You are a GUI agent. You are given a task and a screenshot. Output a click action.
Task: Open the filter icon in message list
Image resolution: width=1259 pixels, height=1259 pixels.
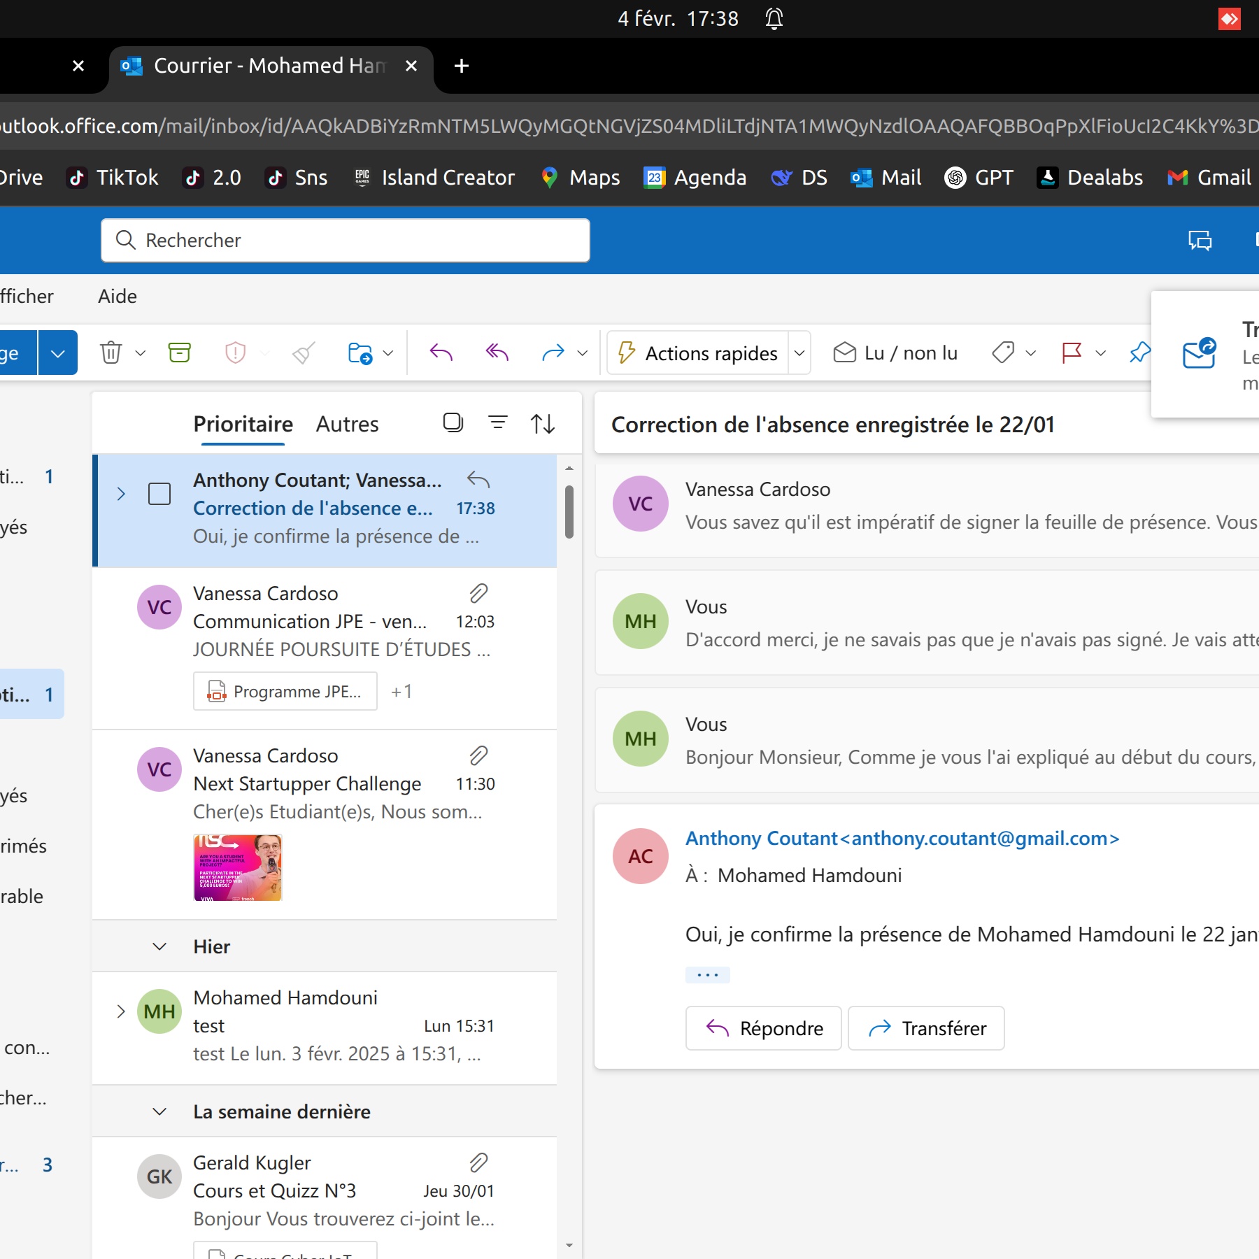pos(498,423)
